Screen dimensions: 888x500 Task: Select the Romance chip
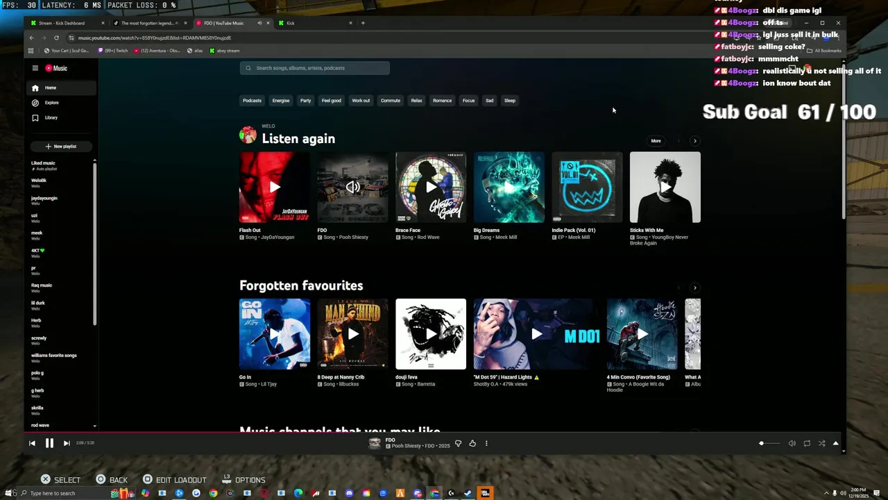coord(442,101)
